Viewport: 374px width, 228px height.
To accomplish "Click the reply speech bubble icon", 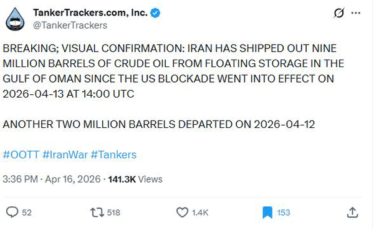I will tap(12, 212).
